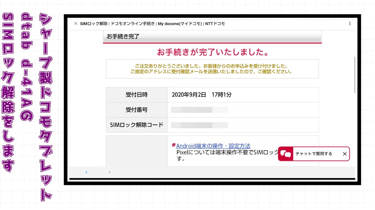Open the browser overflow menu
This screenshot has height=210, width=375.
350,24
